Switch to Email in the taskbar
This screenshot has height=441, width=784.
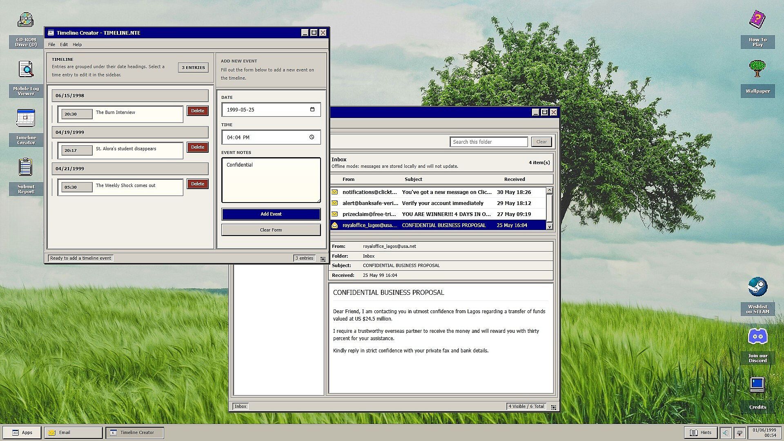(73, 432)
